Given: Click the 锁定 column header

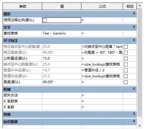Looking at the screenshot, I should (x=130, y=6).
